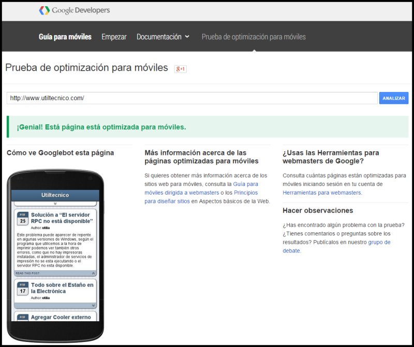The height and width of the screenshot is (347, 414).
Task: Click the Utiltecnico header in phone preview
Action: tap(55, 195)
